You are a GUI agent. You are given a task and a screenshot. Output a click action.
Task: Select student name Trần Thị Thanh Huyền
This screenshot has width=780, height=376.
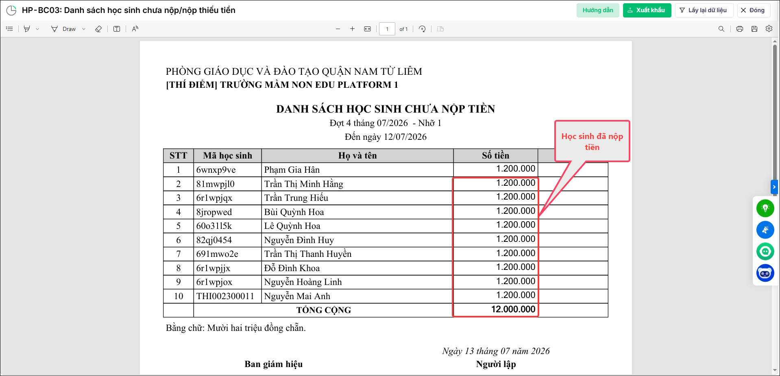[x=307, y=254]
